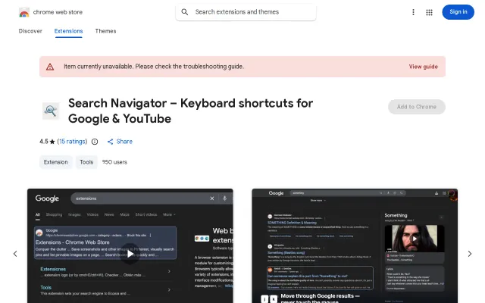Click the rating star icon

tap(52, 142)
